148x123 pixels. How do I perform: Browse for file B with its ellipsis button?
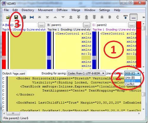(x=87, y=25)
